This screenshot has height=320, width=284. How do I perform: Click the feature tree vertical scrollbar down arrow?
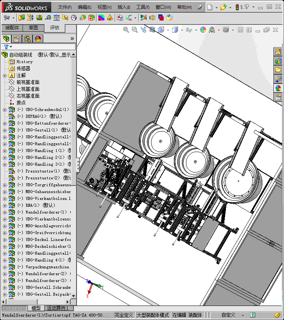pos(73,296)
